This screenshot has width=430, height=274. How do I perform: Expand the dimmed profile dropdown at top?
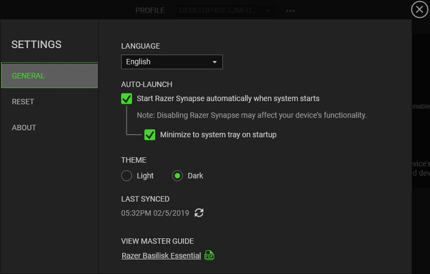(x=225, y=11)
